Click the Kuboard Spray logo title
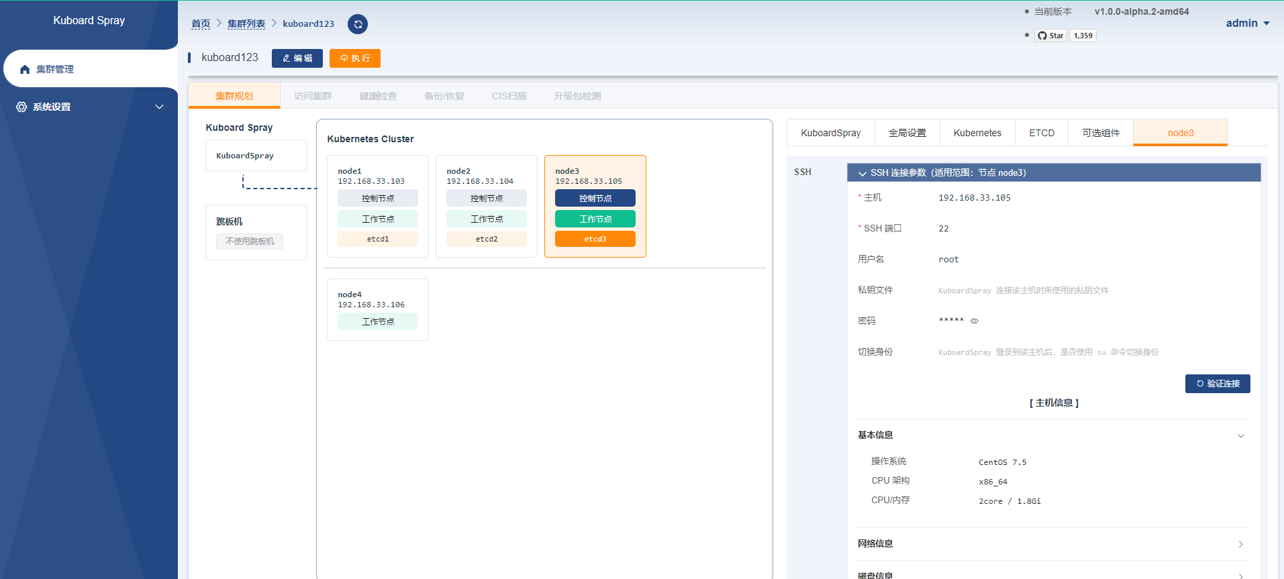The height and width of the screenshot is (579, 1284). [x=89, y=20]
